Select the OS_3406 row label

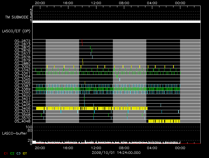(x=22, y=108)
